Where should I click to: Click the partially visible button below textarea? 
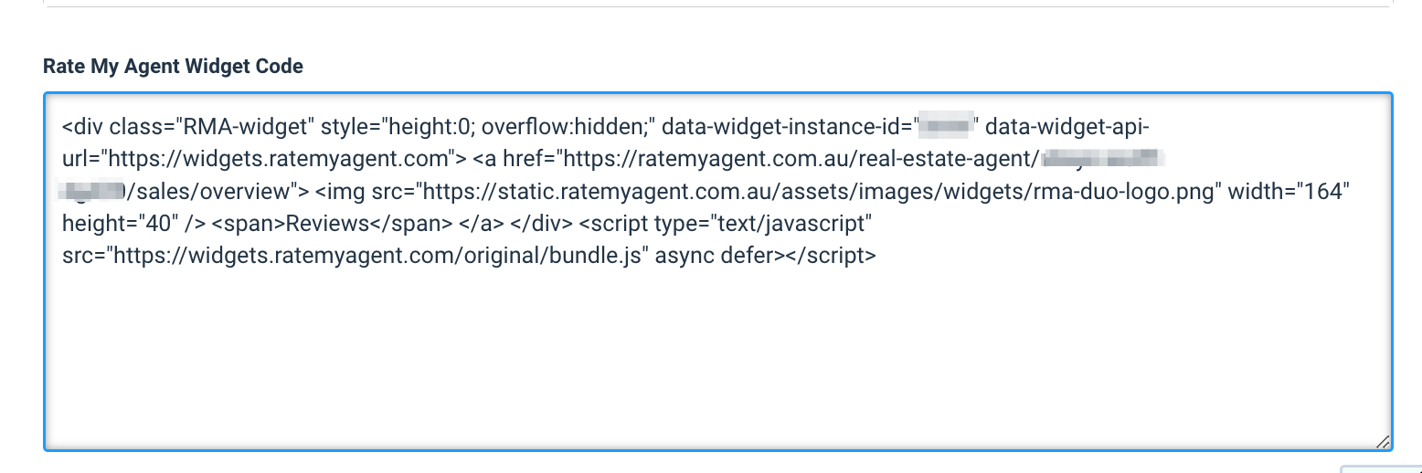(1380, 468)
